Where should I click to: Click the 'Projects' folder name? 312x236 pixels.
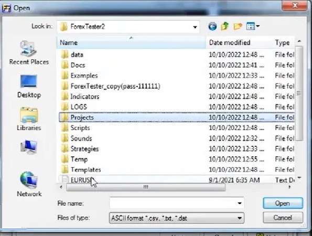(82, 117)
